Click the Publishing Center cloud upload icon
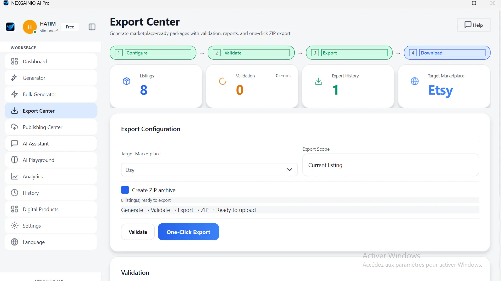Image resolution: width=501 pixels, height=281 pixels. point(14,127)
